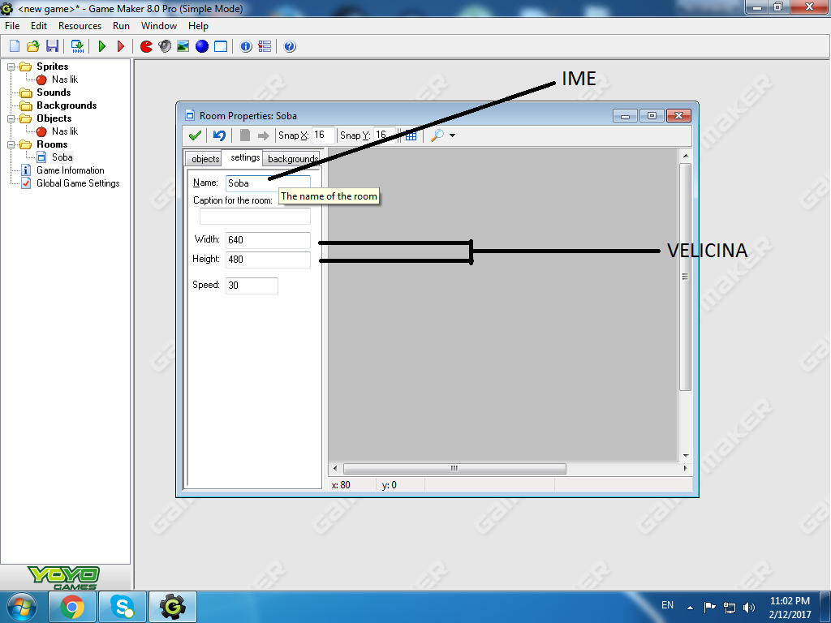Switch to the objects tab
Screen dimensions: 831x623
[205, 159]
